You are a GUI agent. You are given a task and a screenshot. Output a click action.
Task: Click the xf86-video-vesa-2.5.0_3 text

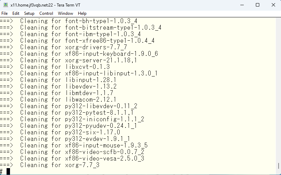point(105,158)
